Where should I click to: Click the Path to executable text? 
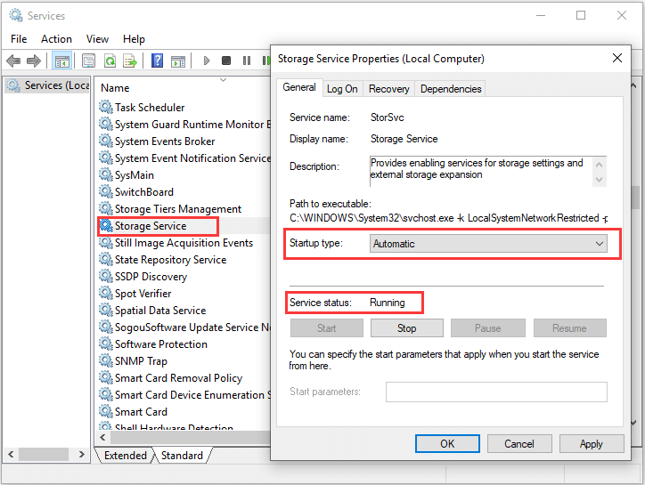pos(448,218)
